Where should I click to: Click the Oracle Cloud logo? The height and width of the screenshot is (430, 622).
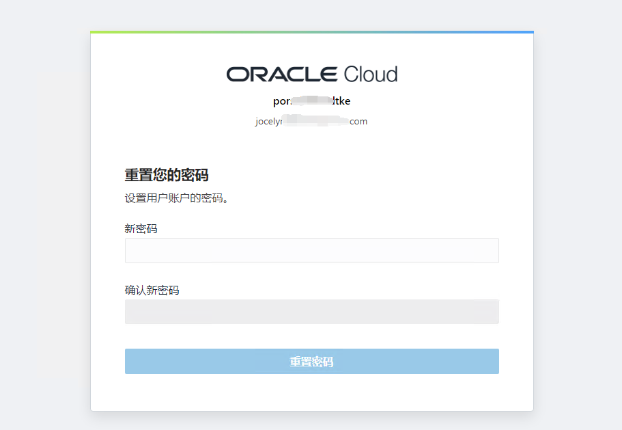click(312, 75)
